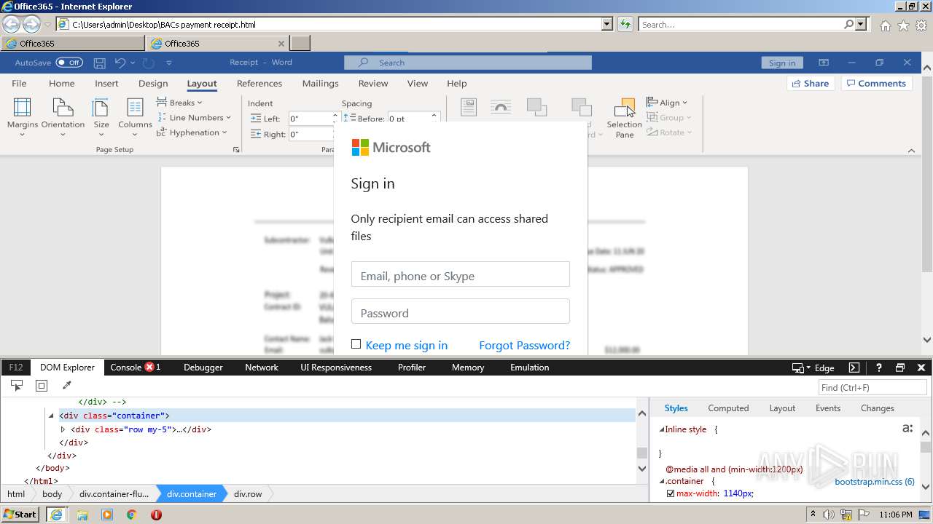This screenshot has width=933, height=524.
Task: Click the Forgot Password? link
Action: tap(525, 345)
